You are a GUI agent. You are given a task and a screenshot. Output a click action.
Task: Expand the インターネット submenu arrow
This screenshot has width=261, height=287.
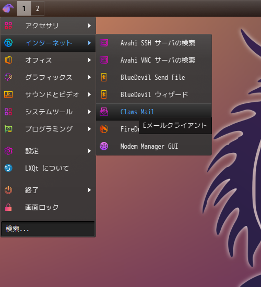(89, 43)
